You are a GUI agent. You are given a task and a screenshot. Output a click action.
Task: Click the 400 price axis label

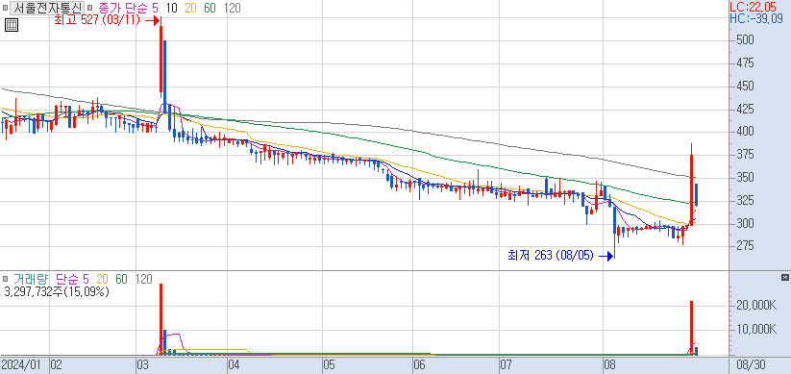(746, 132)
